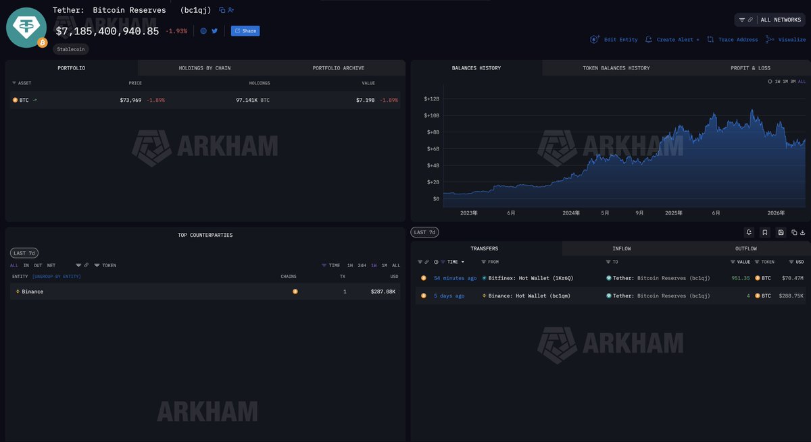
Task: Set chart range to ALL
Action: click(802, 82)
